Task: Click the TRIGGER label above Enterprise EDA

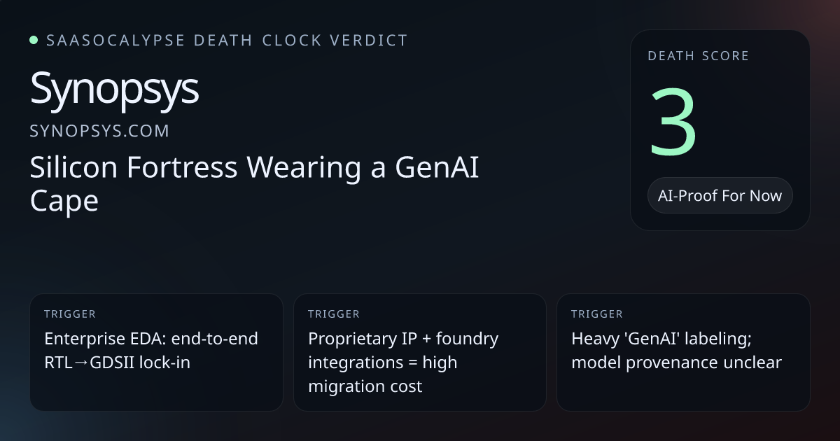Action: 70,314
